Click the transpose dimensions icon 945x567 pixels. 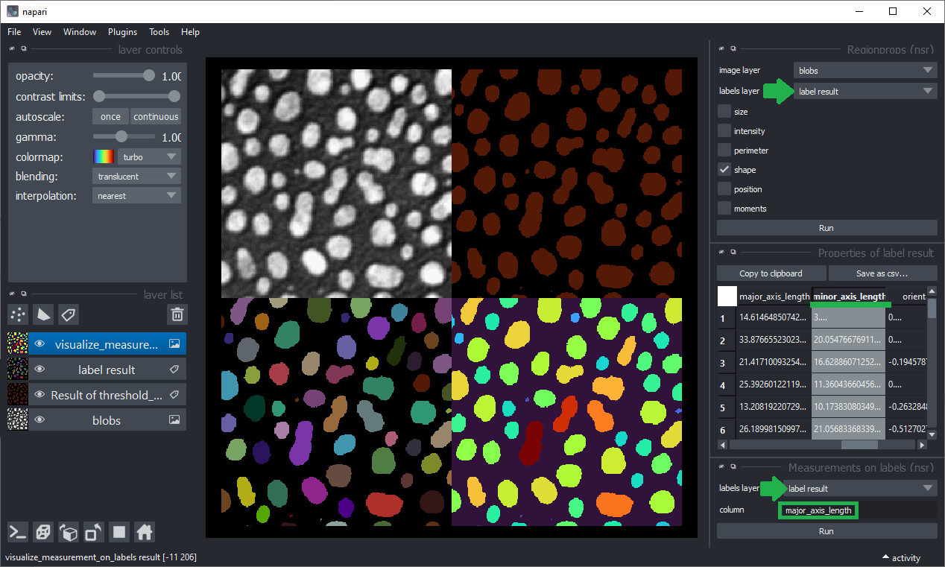94,532
